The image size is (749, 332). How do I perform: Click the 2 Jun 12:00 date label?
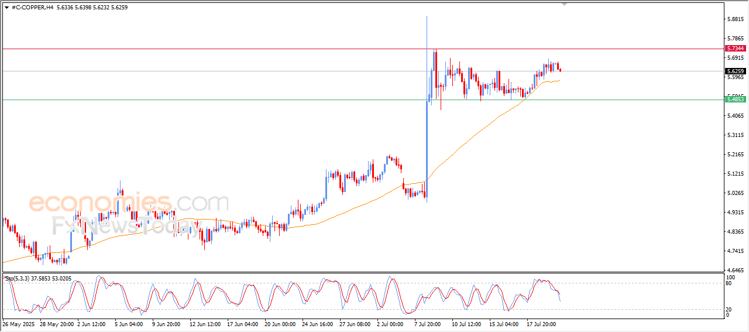tap(91, 323)
